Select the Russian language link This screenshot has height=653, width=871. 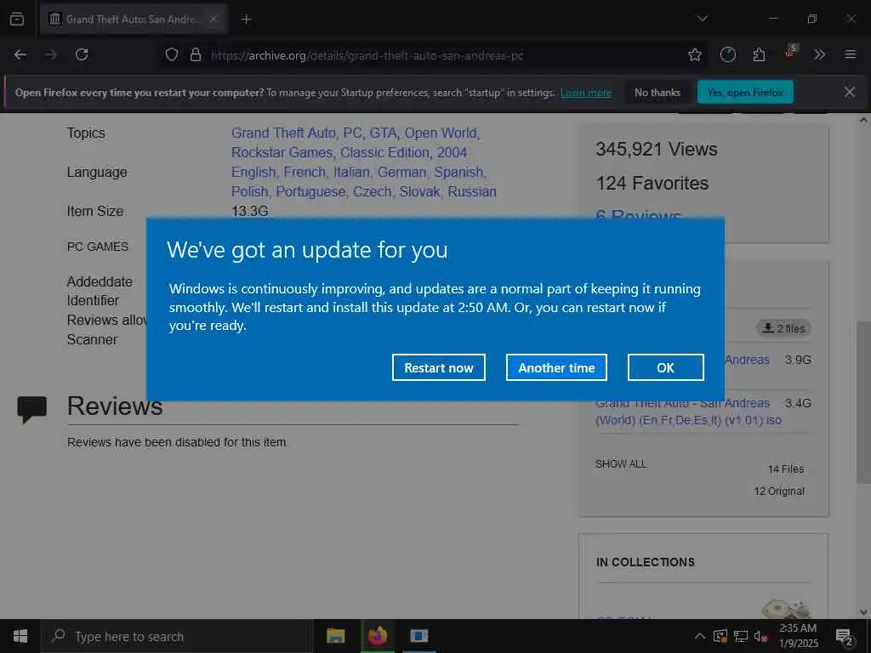coord(471,191)
